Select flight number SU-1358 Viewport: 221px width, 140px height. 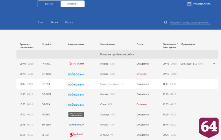point(46,124)
